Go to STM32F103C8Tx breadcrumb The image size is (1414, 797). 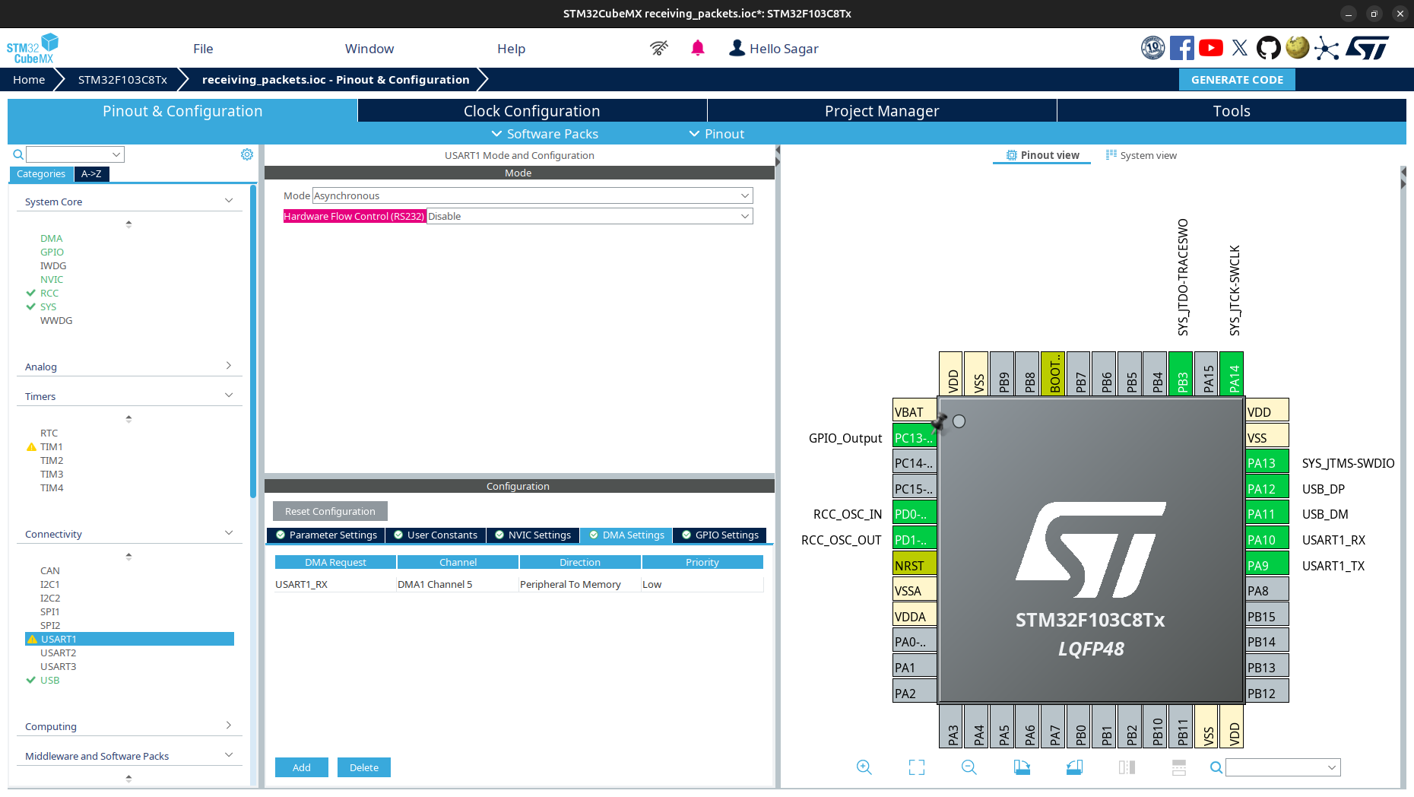pyautogui.click(x=122, y=80)
